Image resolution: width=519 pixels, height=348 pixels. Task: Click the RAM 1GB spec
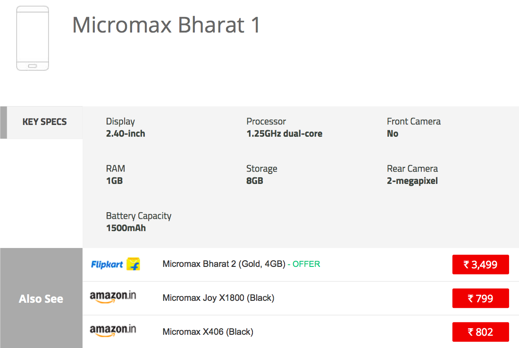coord(116,175)
